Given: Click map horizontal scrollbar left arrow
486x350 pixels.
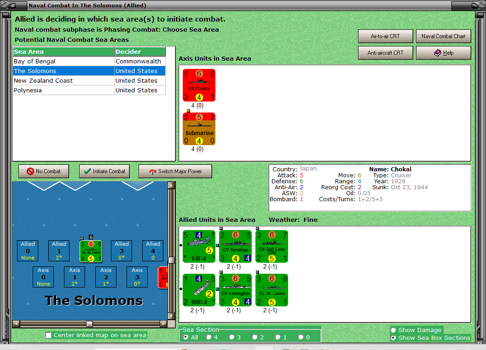Looking at the screenshot, I should click(16, 324).
